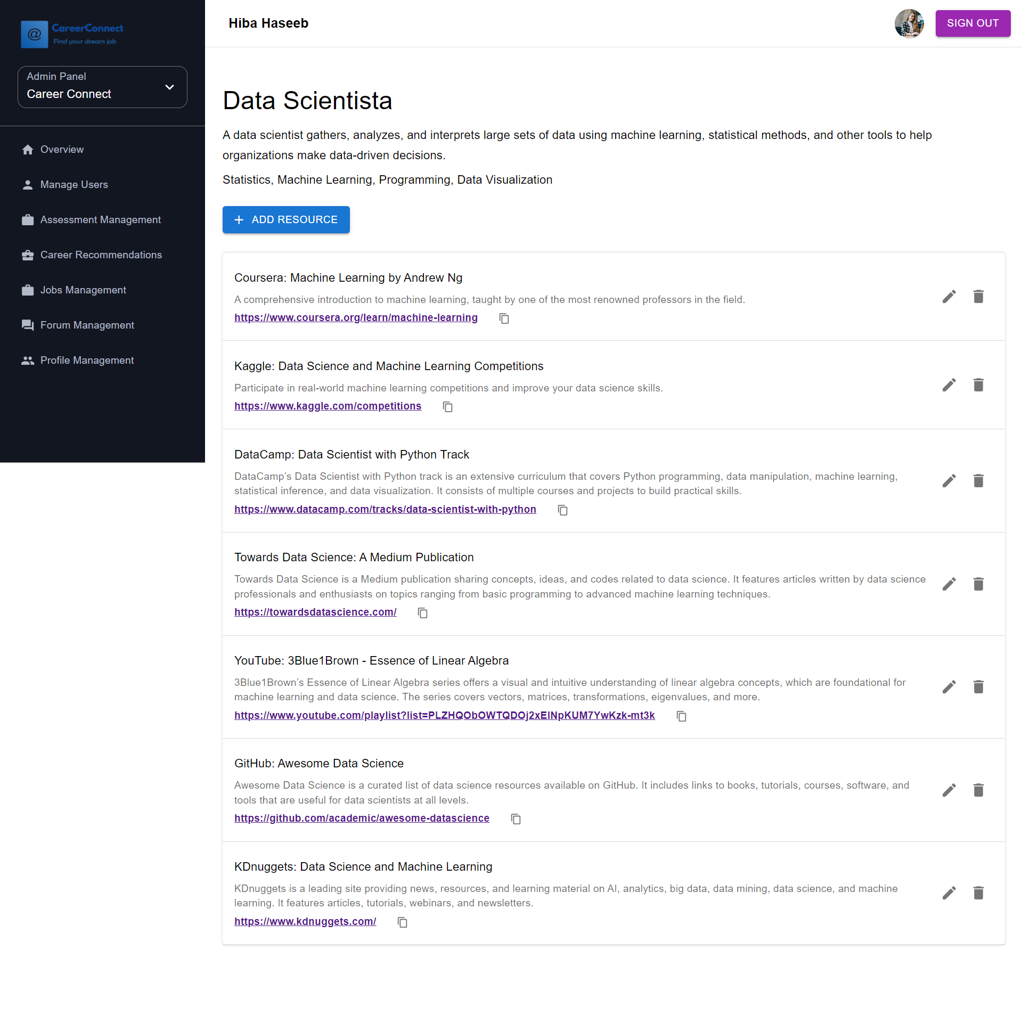Copy the towardsdatascience.com link
Viewport: 1022px width, 1015px height.
(422, 613)
